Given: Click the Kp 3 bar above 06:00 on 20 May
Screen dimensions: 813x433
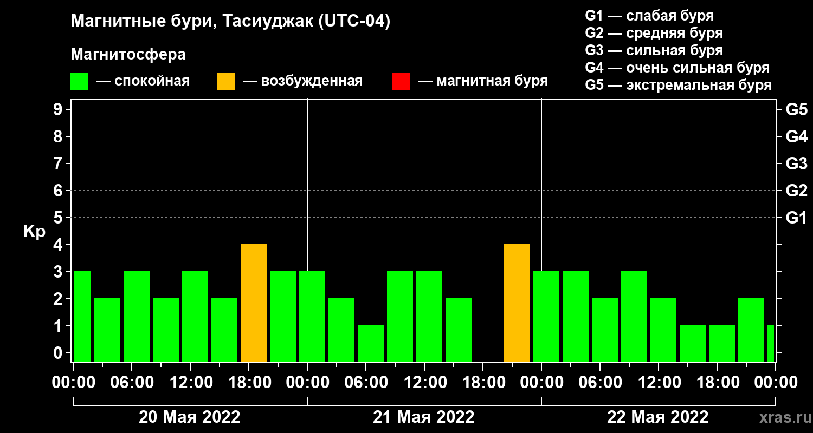Looking at the screenshot, I should click(137, 317).
